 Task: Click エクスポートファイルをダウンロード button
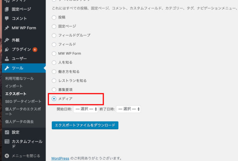[85, 125]
